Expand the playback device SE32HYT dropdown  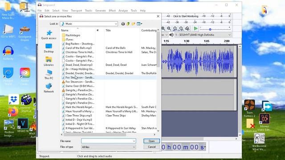229,35
